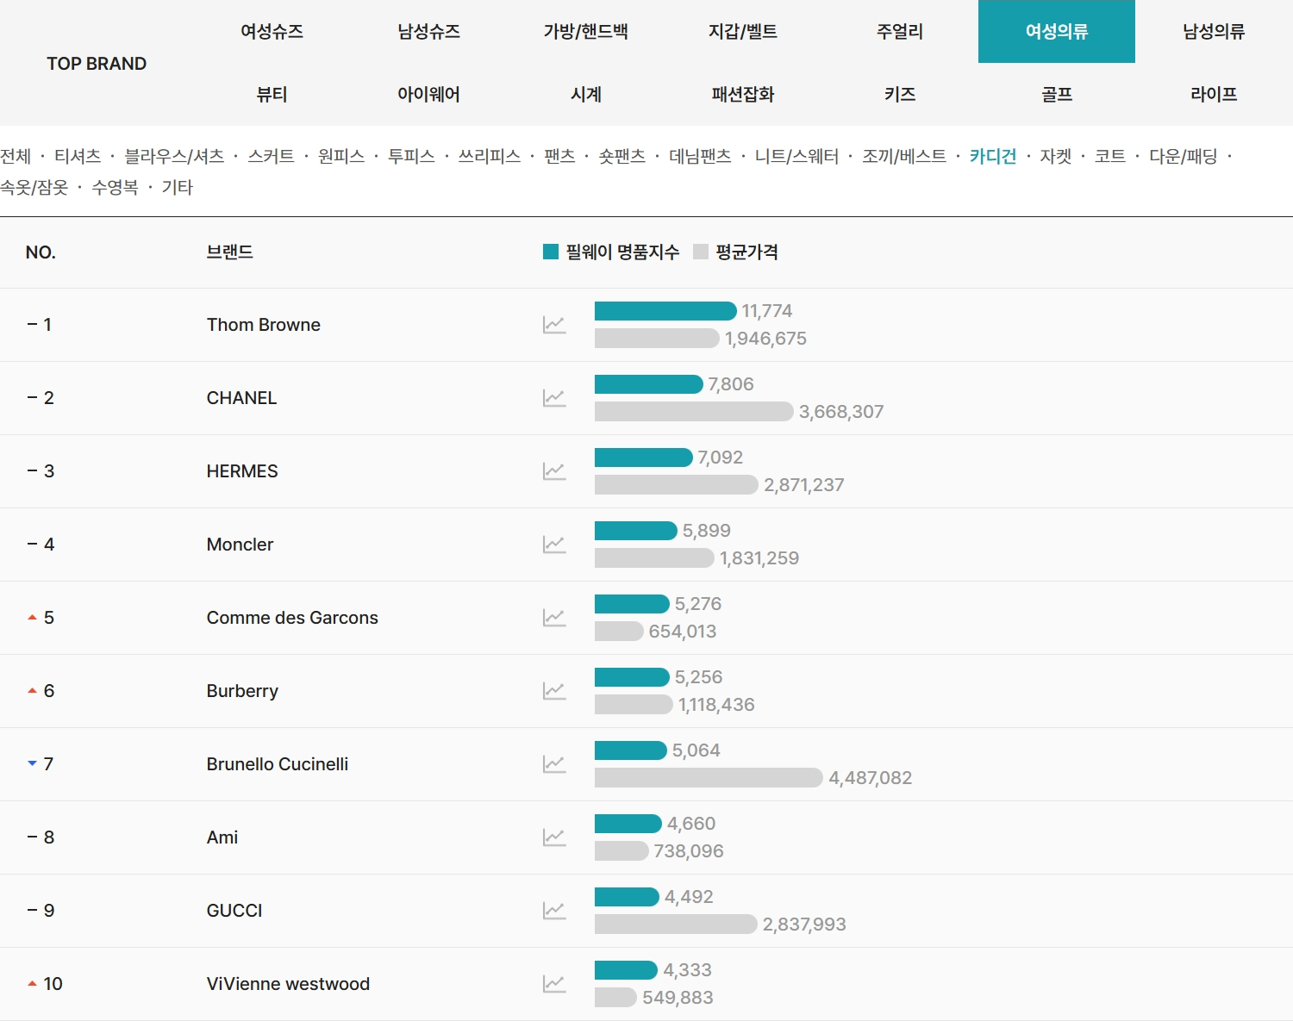Filter by 스커트 subcategory

271,156
